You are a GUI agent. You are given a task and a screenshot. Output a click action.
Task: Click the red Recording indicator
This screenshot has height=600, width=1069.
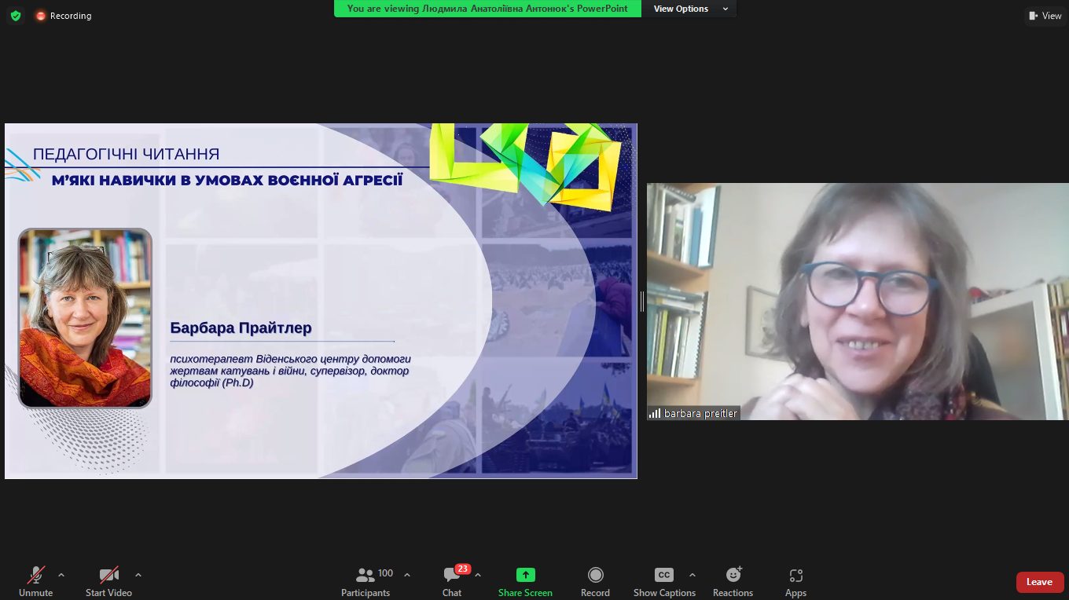(x=64, y=16)
